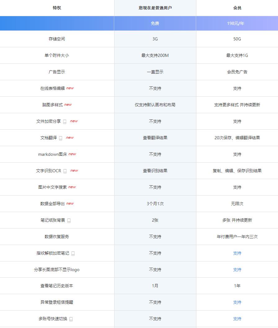Click the phone icon beside 文件加密分享
Viewport: 278px width, 328px height.
tap(64, 121)
